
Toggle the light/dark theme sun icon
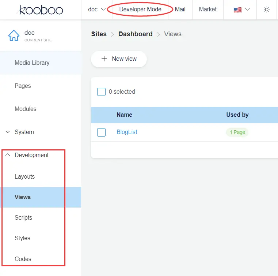pos(267,10)
